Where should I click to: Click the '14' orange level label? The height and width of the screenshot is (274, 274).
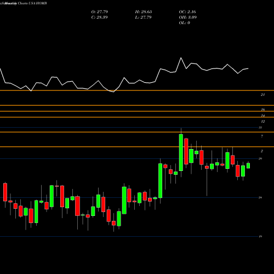pyautogui.click(x=263, y=116)
